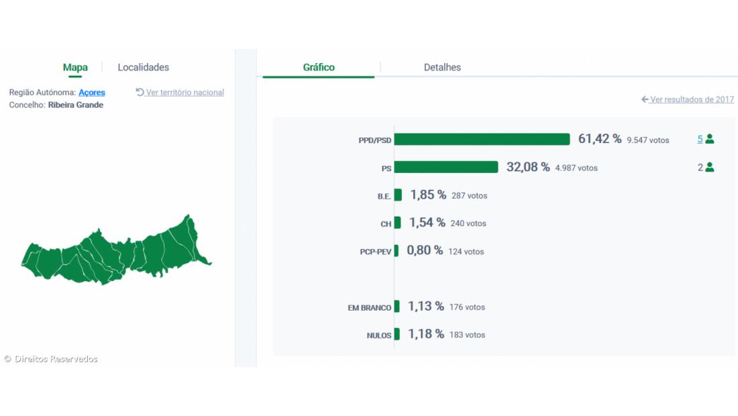Open the Detalhes tab
The height and width of the screenshot is (416, 738).
[x=442, y=67]
